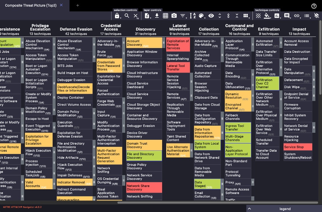Screen dimensions: 322x212
Task: Select Multi-Stage Channels technique
Action: tap(238, 138)
